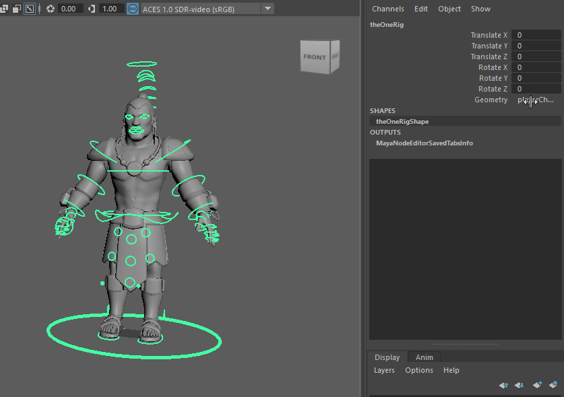Create new layer from selected objects
This screenshot has height=397, width=564.
pyautogui.click(x=553, y=385)
